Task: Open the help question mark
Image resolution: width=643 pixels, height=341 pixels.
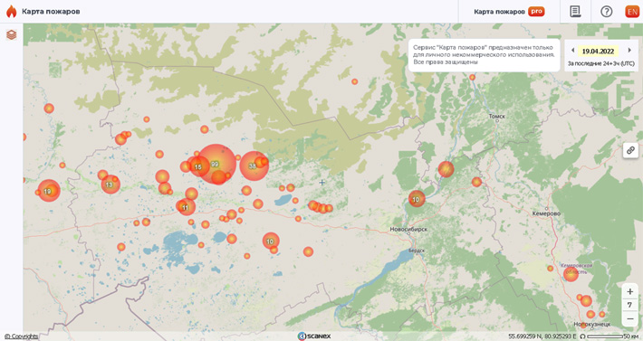Action: tap(606, 12)
